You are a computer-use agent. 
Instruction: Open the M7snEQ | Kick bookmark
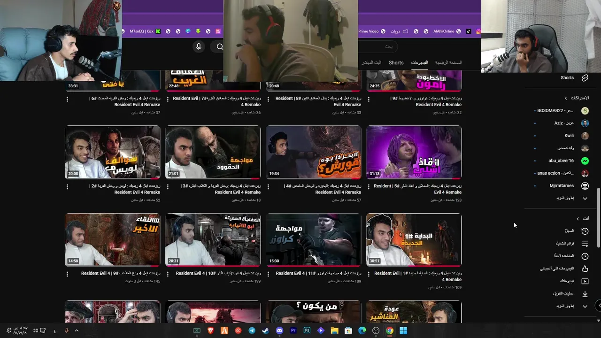[145, 31]
